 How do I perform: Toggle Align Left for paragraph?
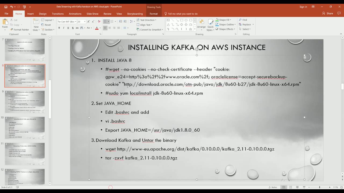(x=105, y=28)
